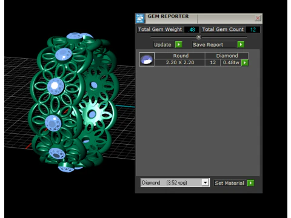The width and height of the screenshot is (291, 218).
Task: Click the green arrow next to Save Report
Action: [241, 44]
